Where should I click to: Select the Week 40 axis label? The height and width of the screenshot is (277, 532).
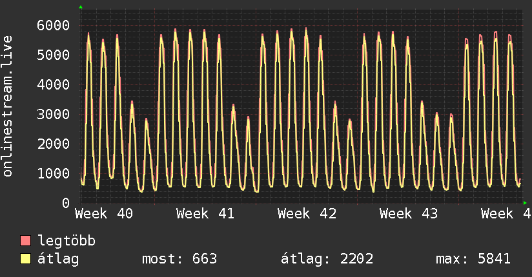[104, 214]
